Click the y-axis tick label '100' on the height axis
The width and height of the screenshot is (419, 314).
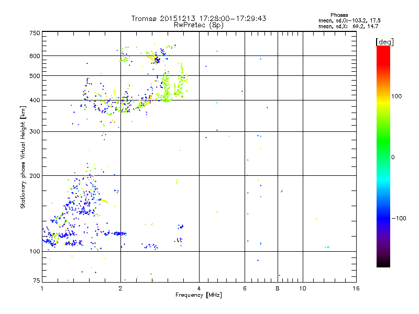coord(35,252)
